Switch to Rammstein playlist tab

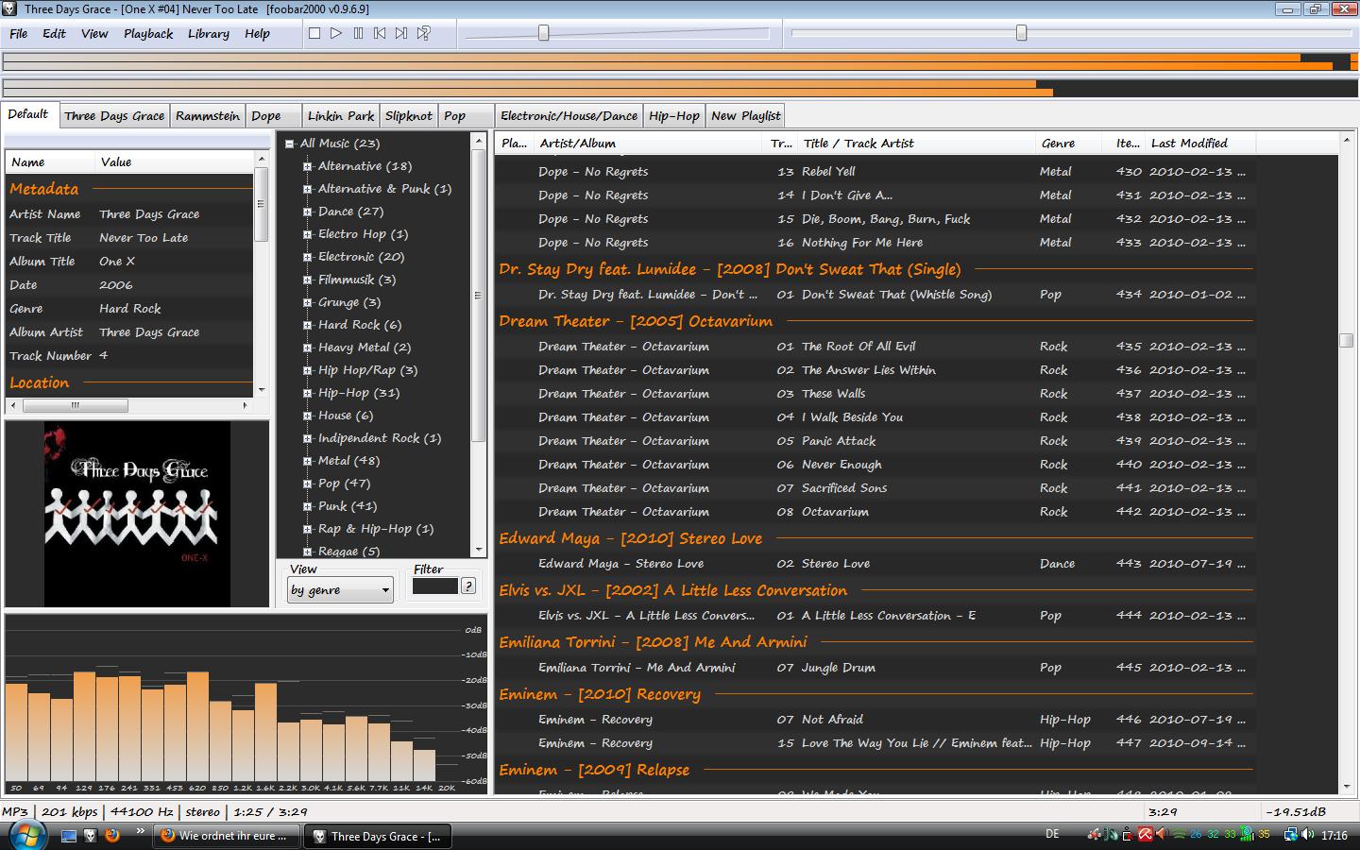click(208, 116)
